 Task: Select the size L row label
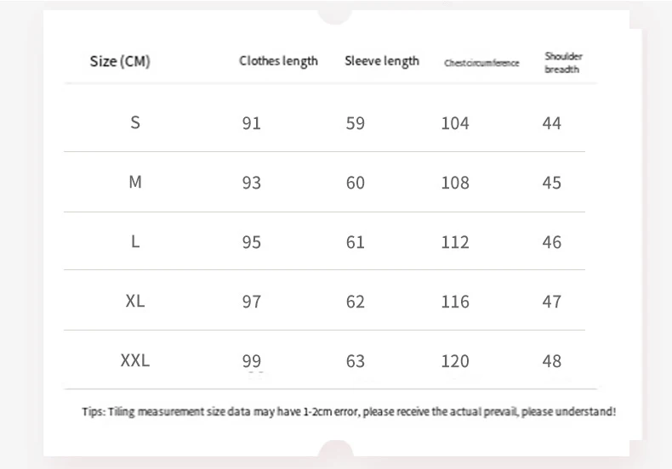pyautogui.click(x=135, y=241)
